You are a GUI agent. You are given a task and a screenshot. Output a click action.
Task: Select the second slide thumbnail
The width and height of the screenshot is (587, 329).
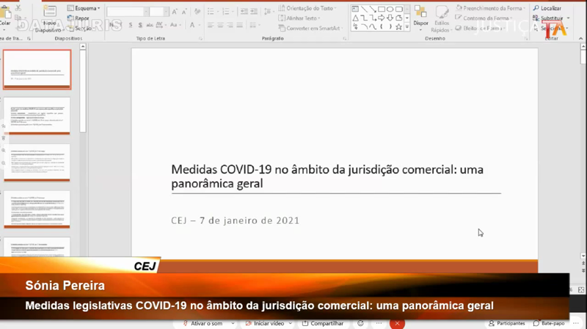[x=37, y=115]
